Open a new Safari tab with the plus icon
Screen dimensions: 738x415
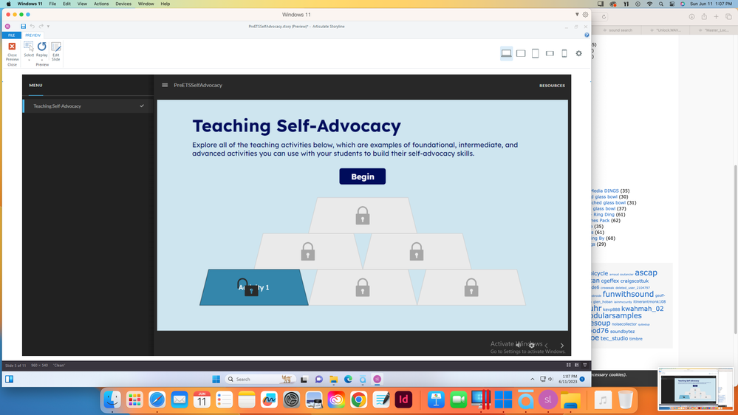(x=716, y=17)
